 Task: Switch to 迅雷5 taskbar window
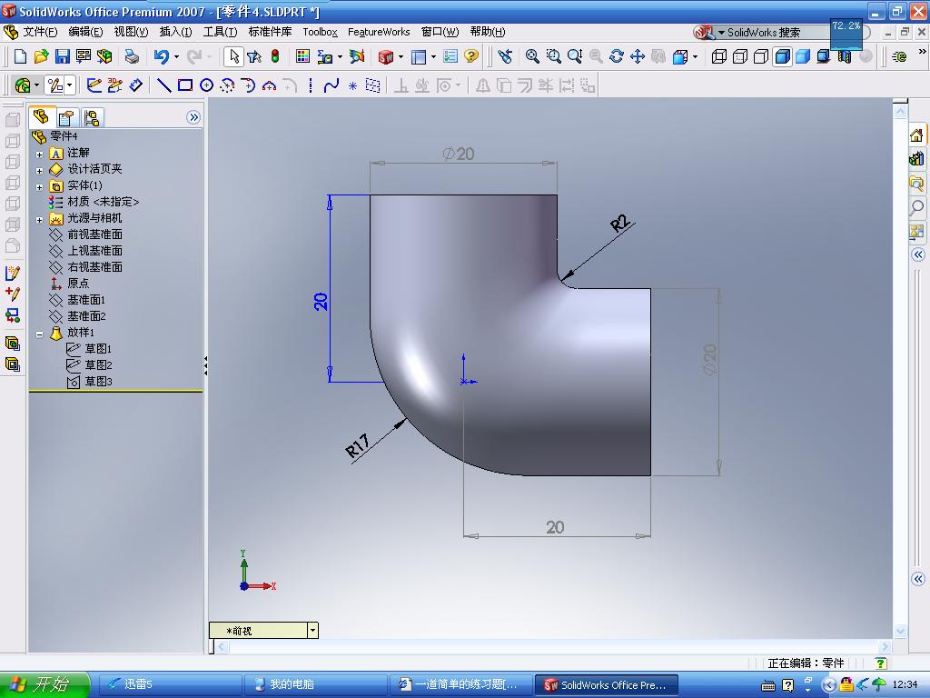[x=169, y=684]
